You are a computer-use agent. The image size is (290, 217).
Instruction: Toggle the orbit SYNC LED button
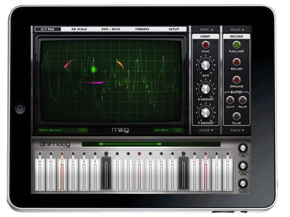205,45
